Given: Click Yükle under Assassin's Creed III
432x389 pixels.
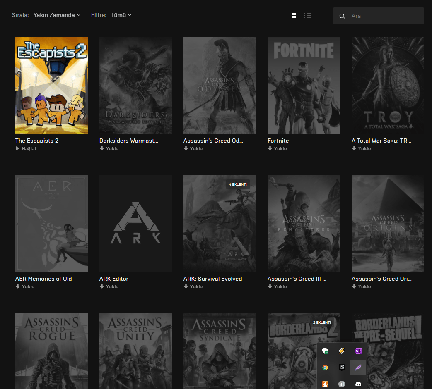Looking at the screenshot, I should click(x=277, y=286).
